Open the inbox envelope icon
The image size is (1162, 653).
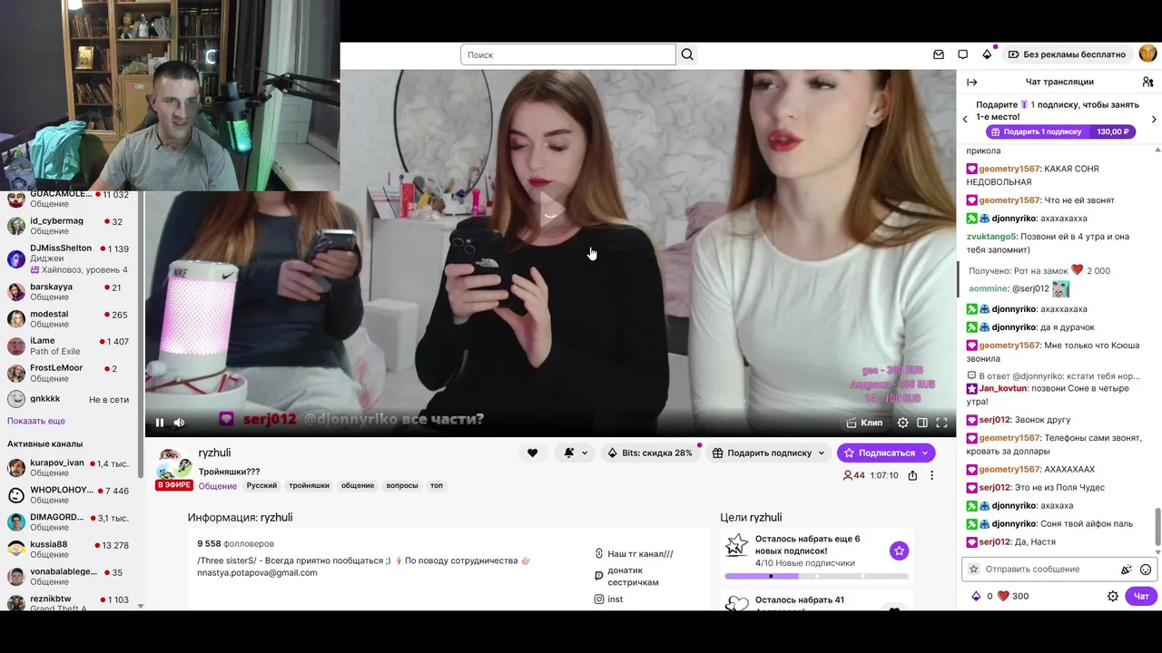click(939, 54)
